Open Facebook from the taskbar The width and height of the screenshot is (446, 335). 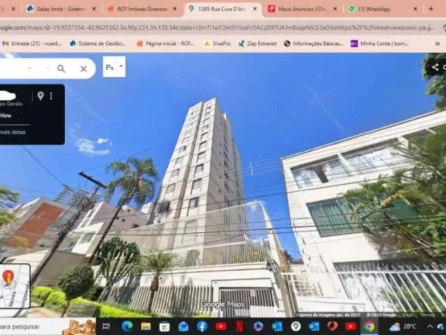tap(202, 326)
